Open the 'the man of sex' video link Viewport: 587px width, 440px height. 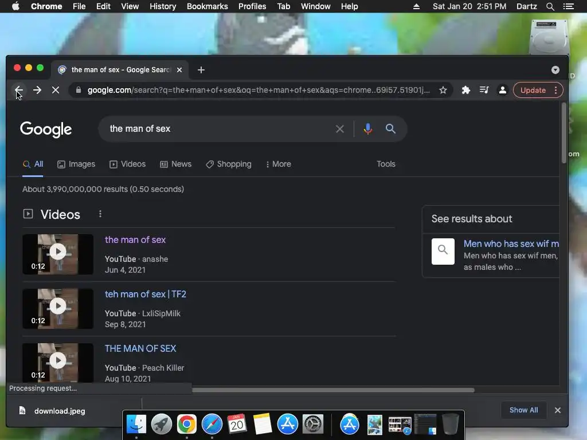pyautogui.click(x=135, y=240)
